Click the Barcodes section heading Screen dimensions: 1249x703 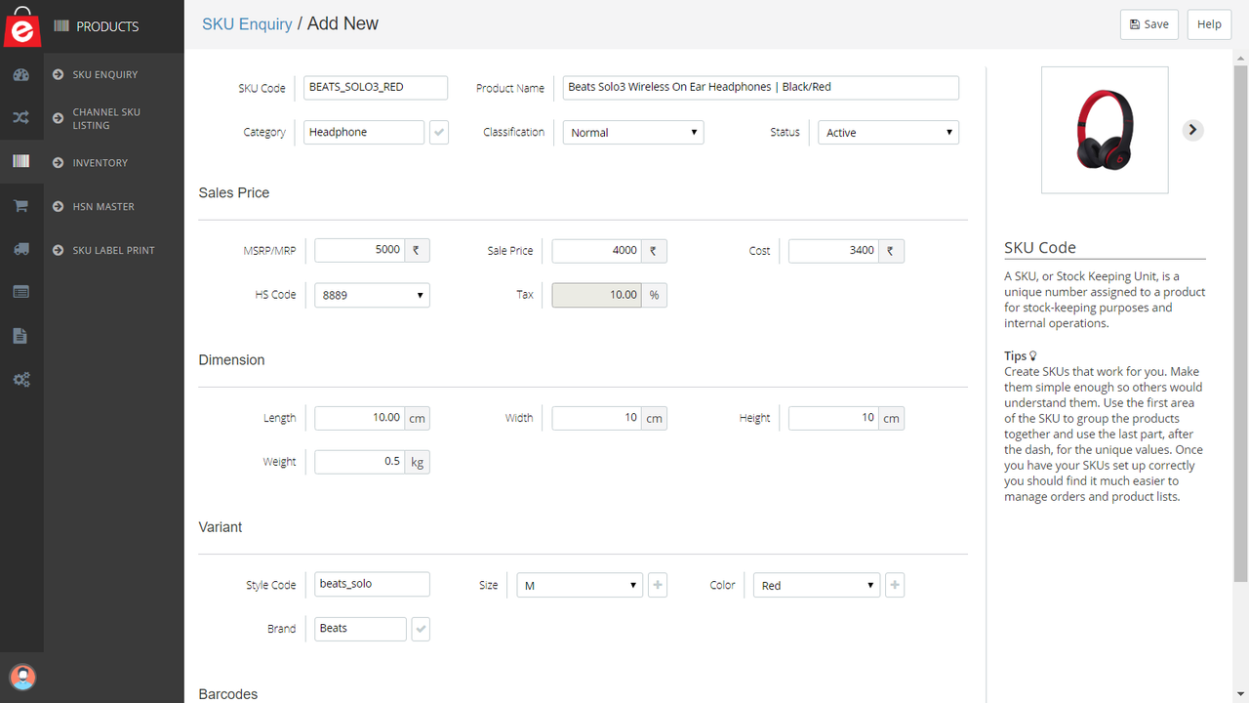[x=228, y=694]
